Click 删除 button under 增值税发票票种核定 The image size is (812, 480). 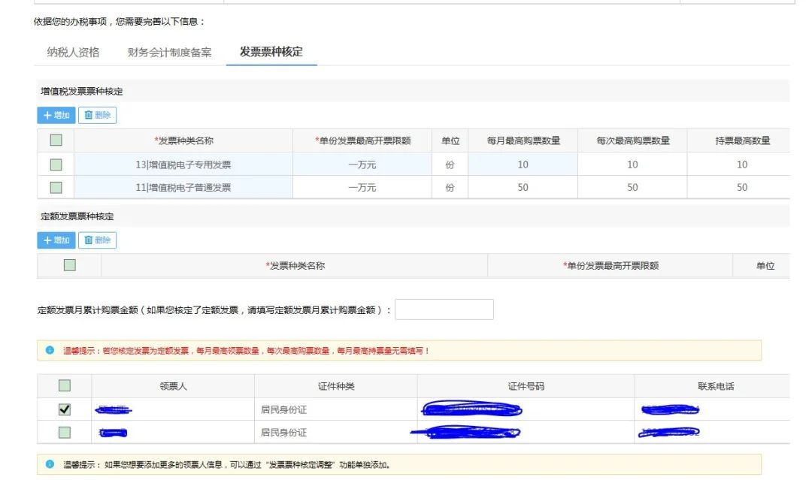(x=97, y=115)
